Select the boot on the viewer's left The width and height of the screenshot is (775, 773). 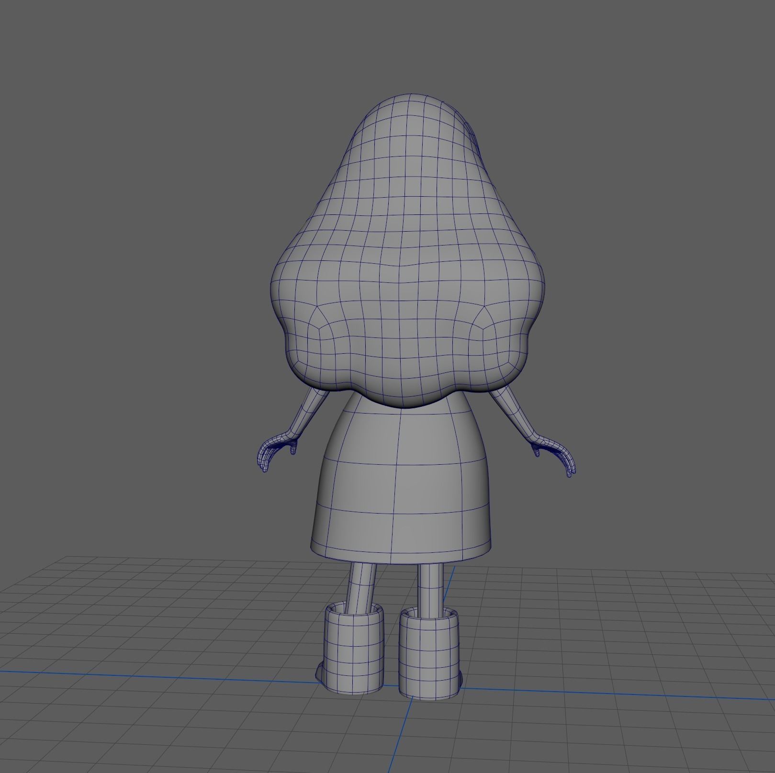point(353,649)
